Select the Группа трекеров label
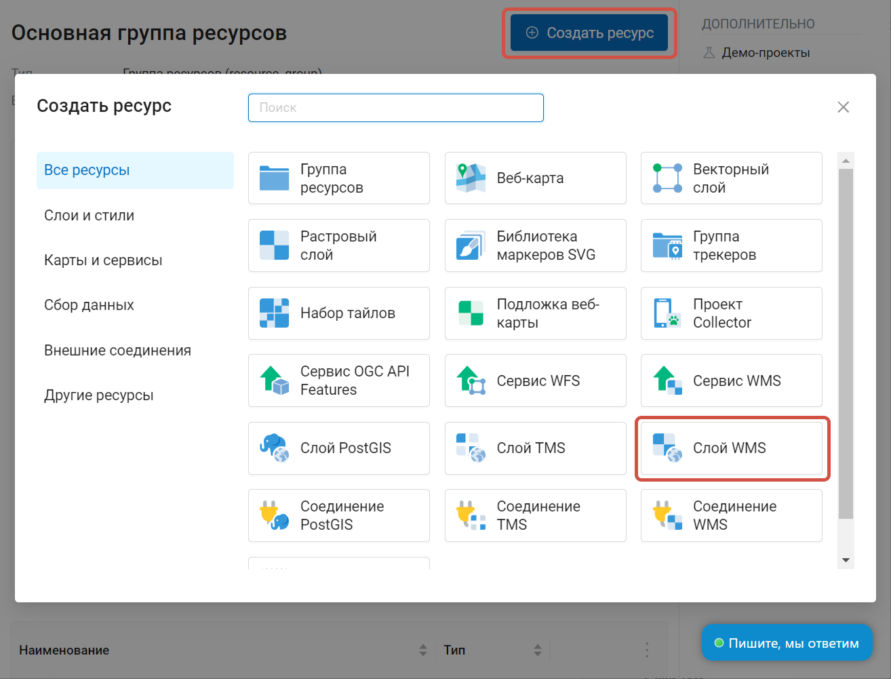Screen dimensions: 891x679 (724, 246)
